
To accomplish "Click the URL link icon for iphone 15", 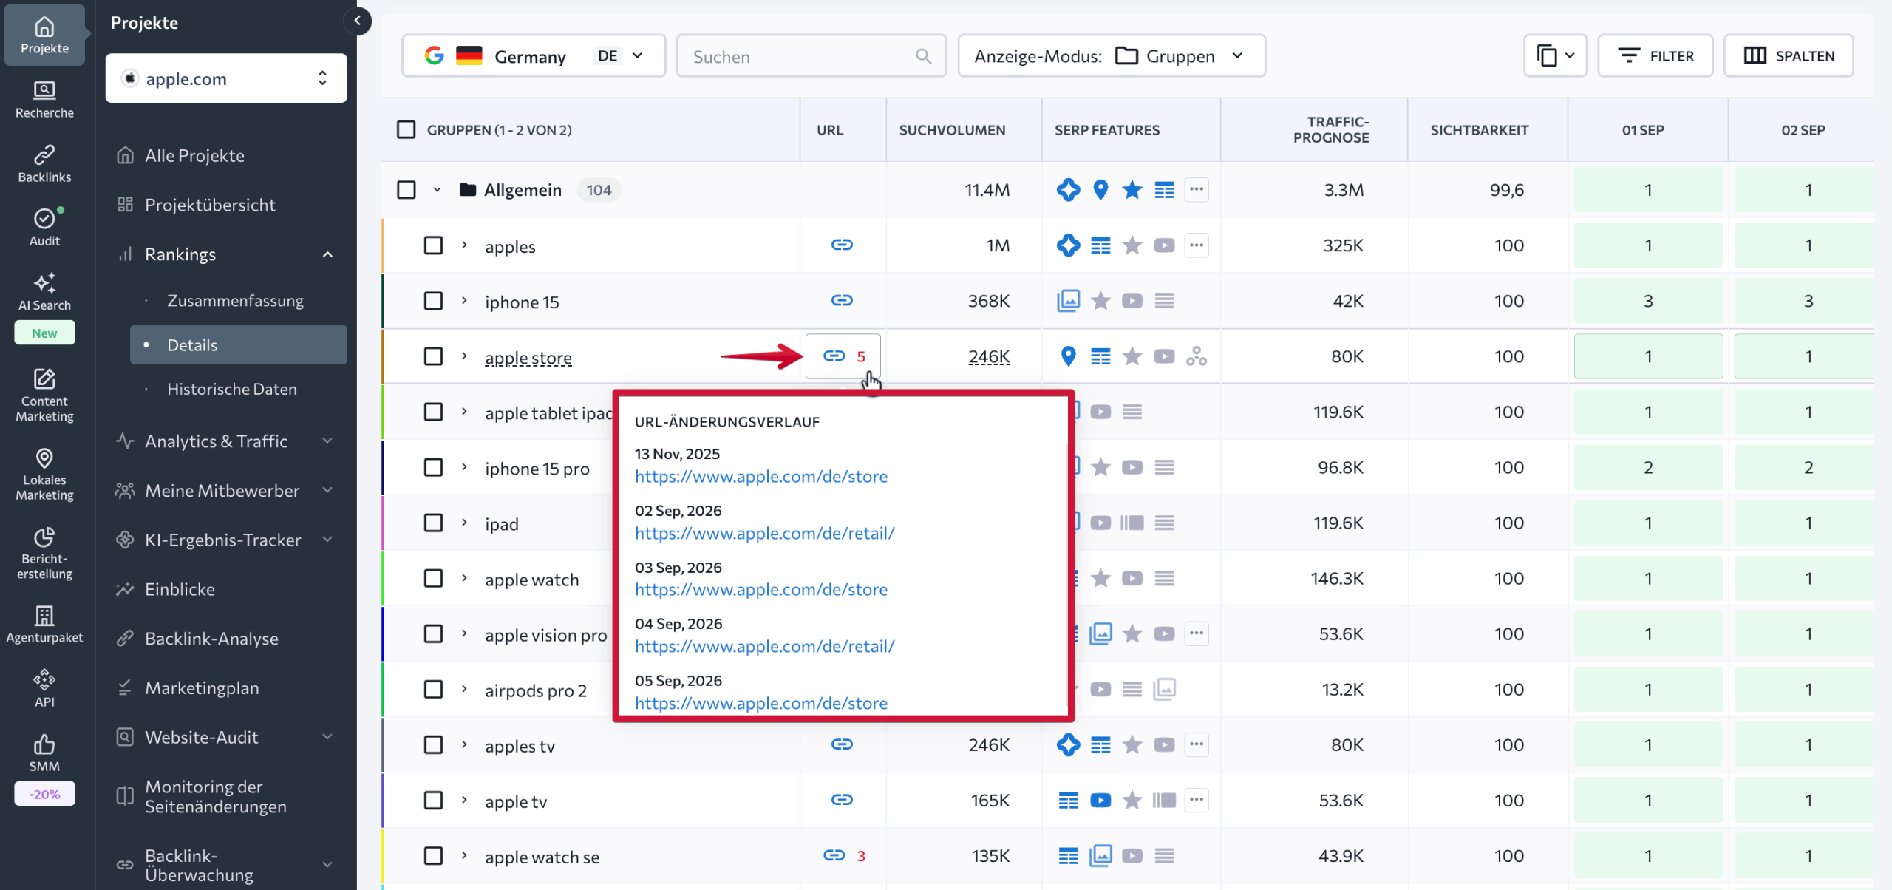I will point(842,300).
